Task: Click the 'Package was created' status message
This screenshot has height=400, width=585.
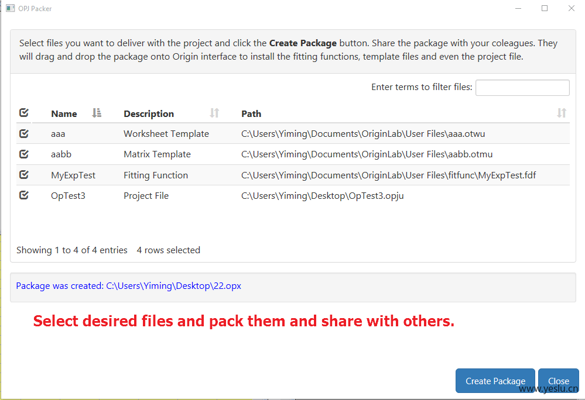Action: tap(129, 285)
